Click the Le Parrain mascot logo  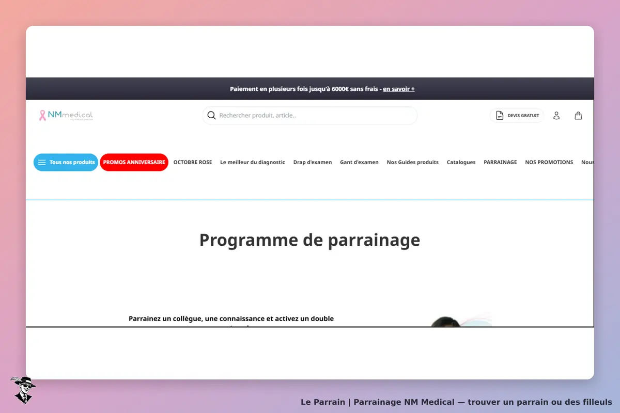[x=22, y=389]
